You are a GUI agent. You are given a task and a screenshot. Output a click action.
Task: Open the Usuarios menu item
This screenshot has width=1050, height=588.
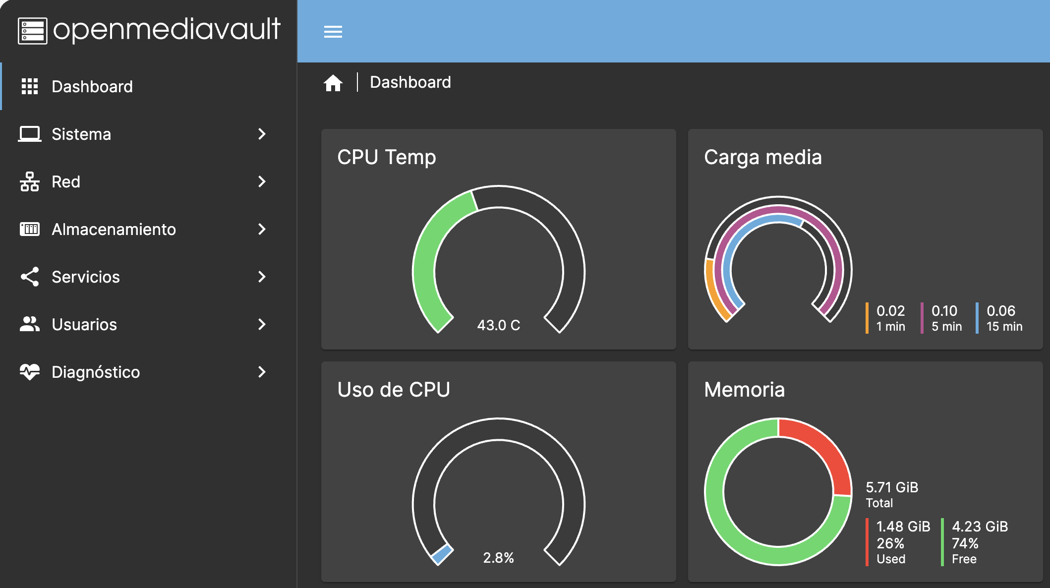coord(84,324)
